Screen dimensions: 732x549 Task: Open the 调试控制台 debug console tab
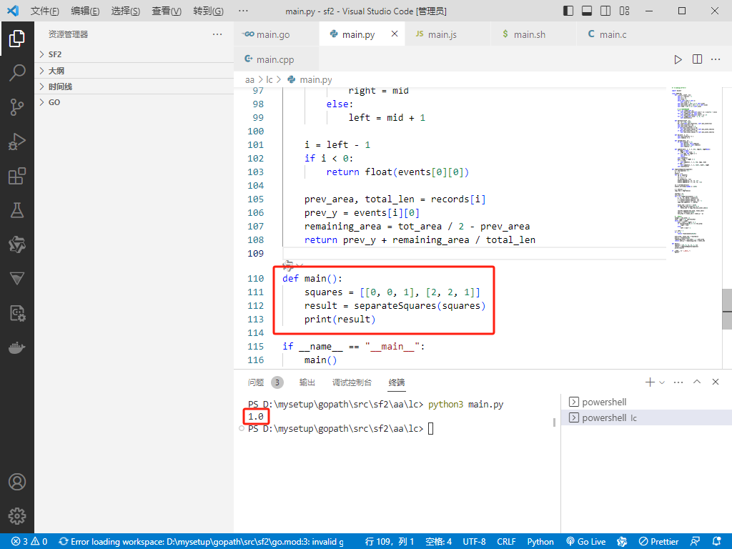click(x=352, y=383)
